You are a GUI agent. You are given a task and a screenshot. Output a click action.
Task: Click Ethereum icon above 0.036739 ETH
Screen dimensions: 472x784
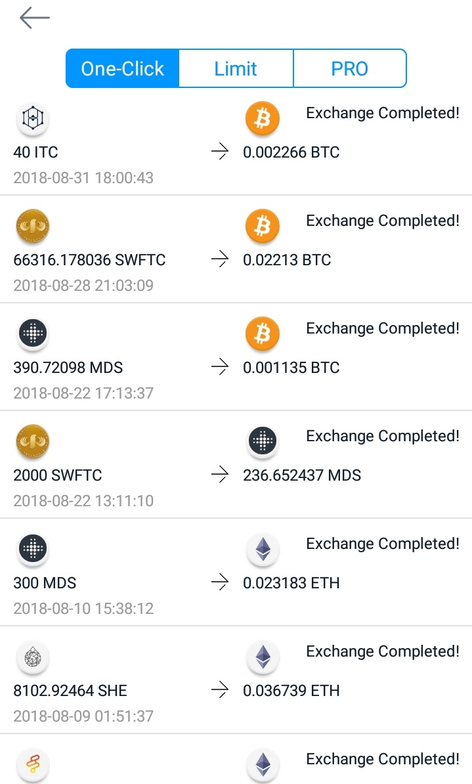click(263, 657)
